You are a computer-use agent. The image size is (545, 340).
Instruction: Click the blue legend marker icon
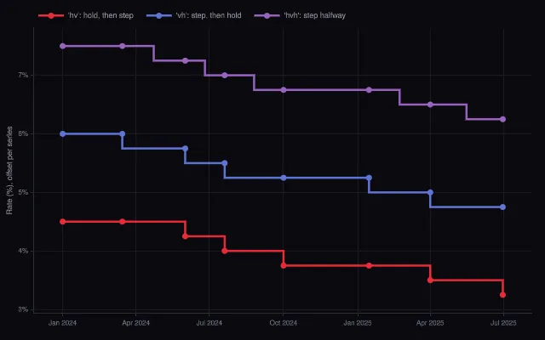click(x=159, y=15)
